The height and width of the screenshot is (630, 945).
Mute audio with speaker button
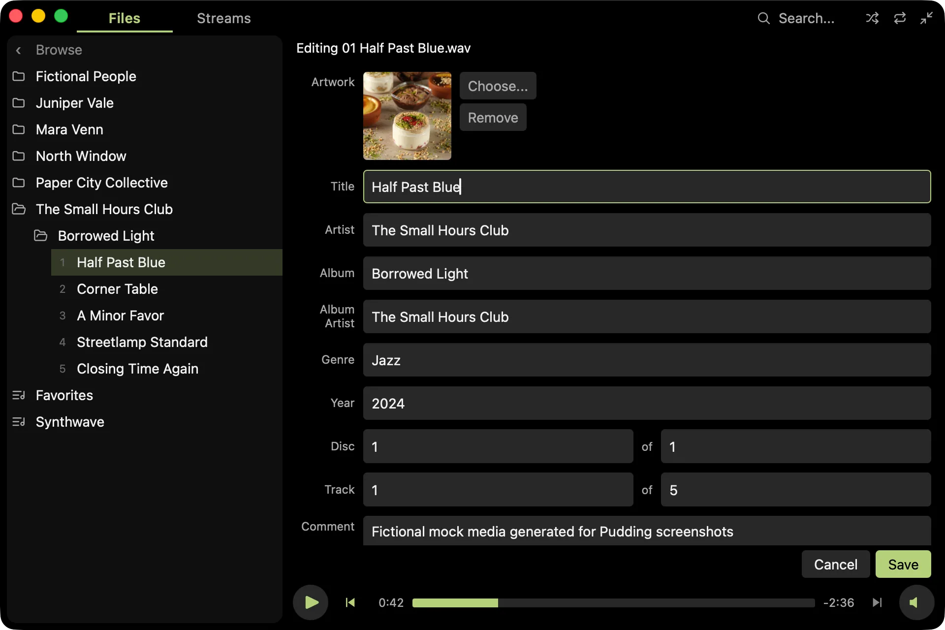click(916, 602)
